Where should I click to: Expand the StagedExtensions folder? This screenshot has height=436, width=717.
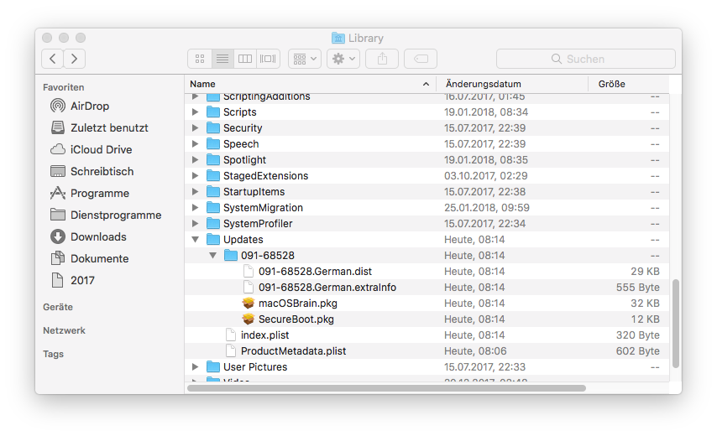coord(196,176)
